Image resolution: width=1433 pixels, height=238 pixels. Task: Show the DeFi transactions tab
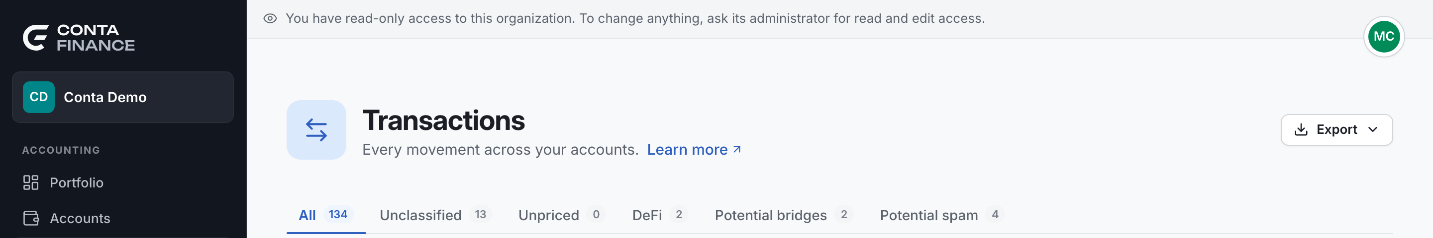click(x=660, y=215)
